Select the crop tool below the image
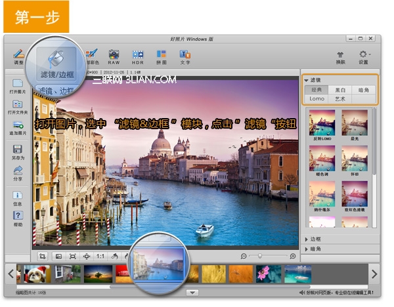Viewport: 394px width, 307px height. click(43, 256)
